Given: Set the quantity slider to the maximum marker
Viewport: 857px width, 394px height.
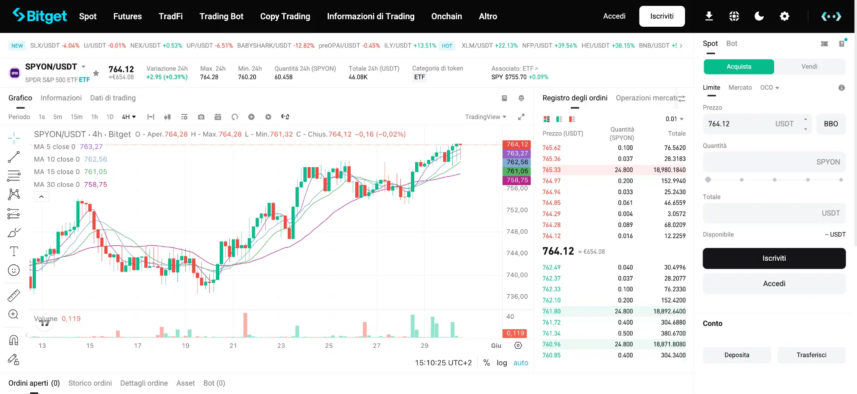Looking at the screenshot, I should (x=841, y=180).
